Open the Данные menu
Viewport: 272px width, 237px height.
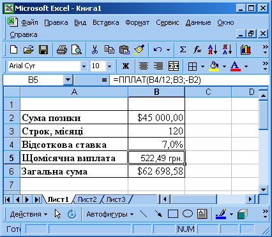click(x=198, y=22)
